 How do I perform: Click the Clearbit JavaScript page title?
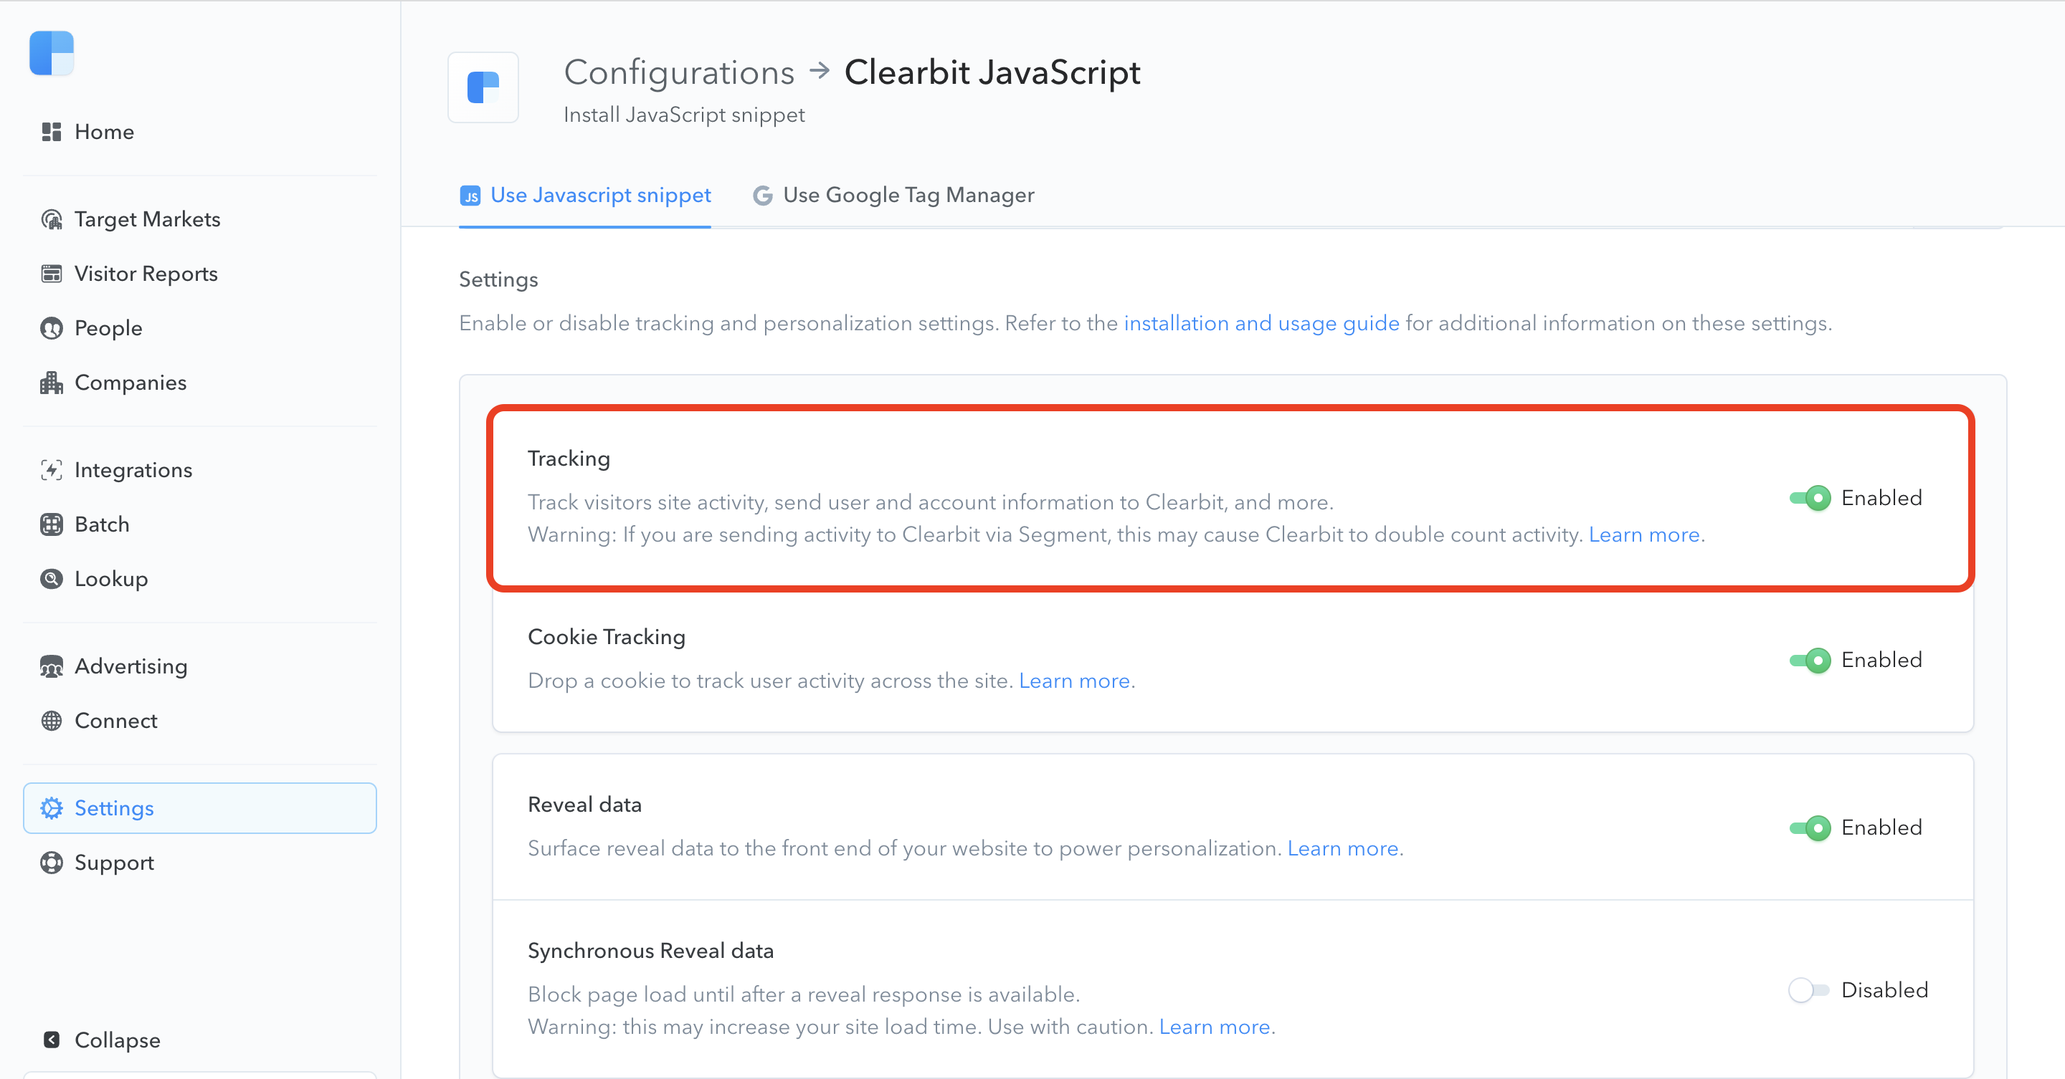(x=992, y=72)
